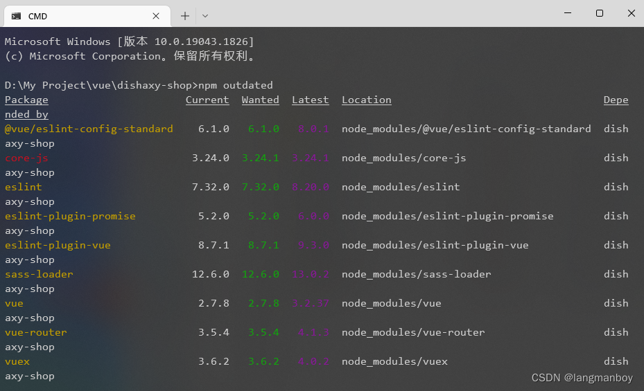Click location 'node_modules/vue-router'
This screenshot has width=644, height=391.
click(413, 332)
